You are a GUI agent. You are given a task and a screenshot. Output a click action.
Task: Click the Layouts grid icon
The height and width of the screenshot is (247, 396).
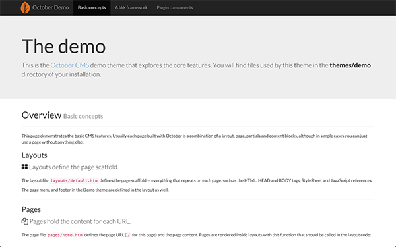tap(24, 167)
